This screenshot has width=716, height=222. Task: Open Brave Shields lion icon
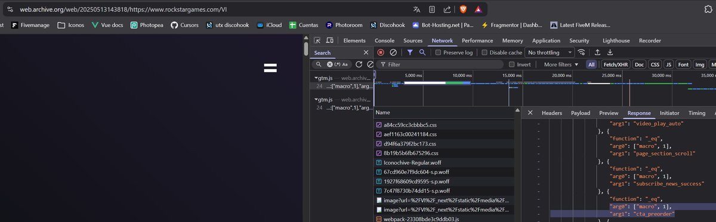464,10
